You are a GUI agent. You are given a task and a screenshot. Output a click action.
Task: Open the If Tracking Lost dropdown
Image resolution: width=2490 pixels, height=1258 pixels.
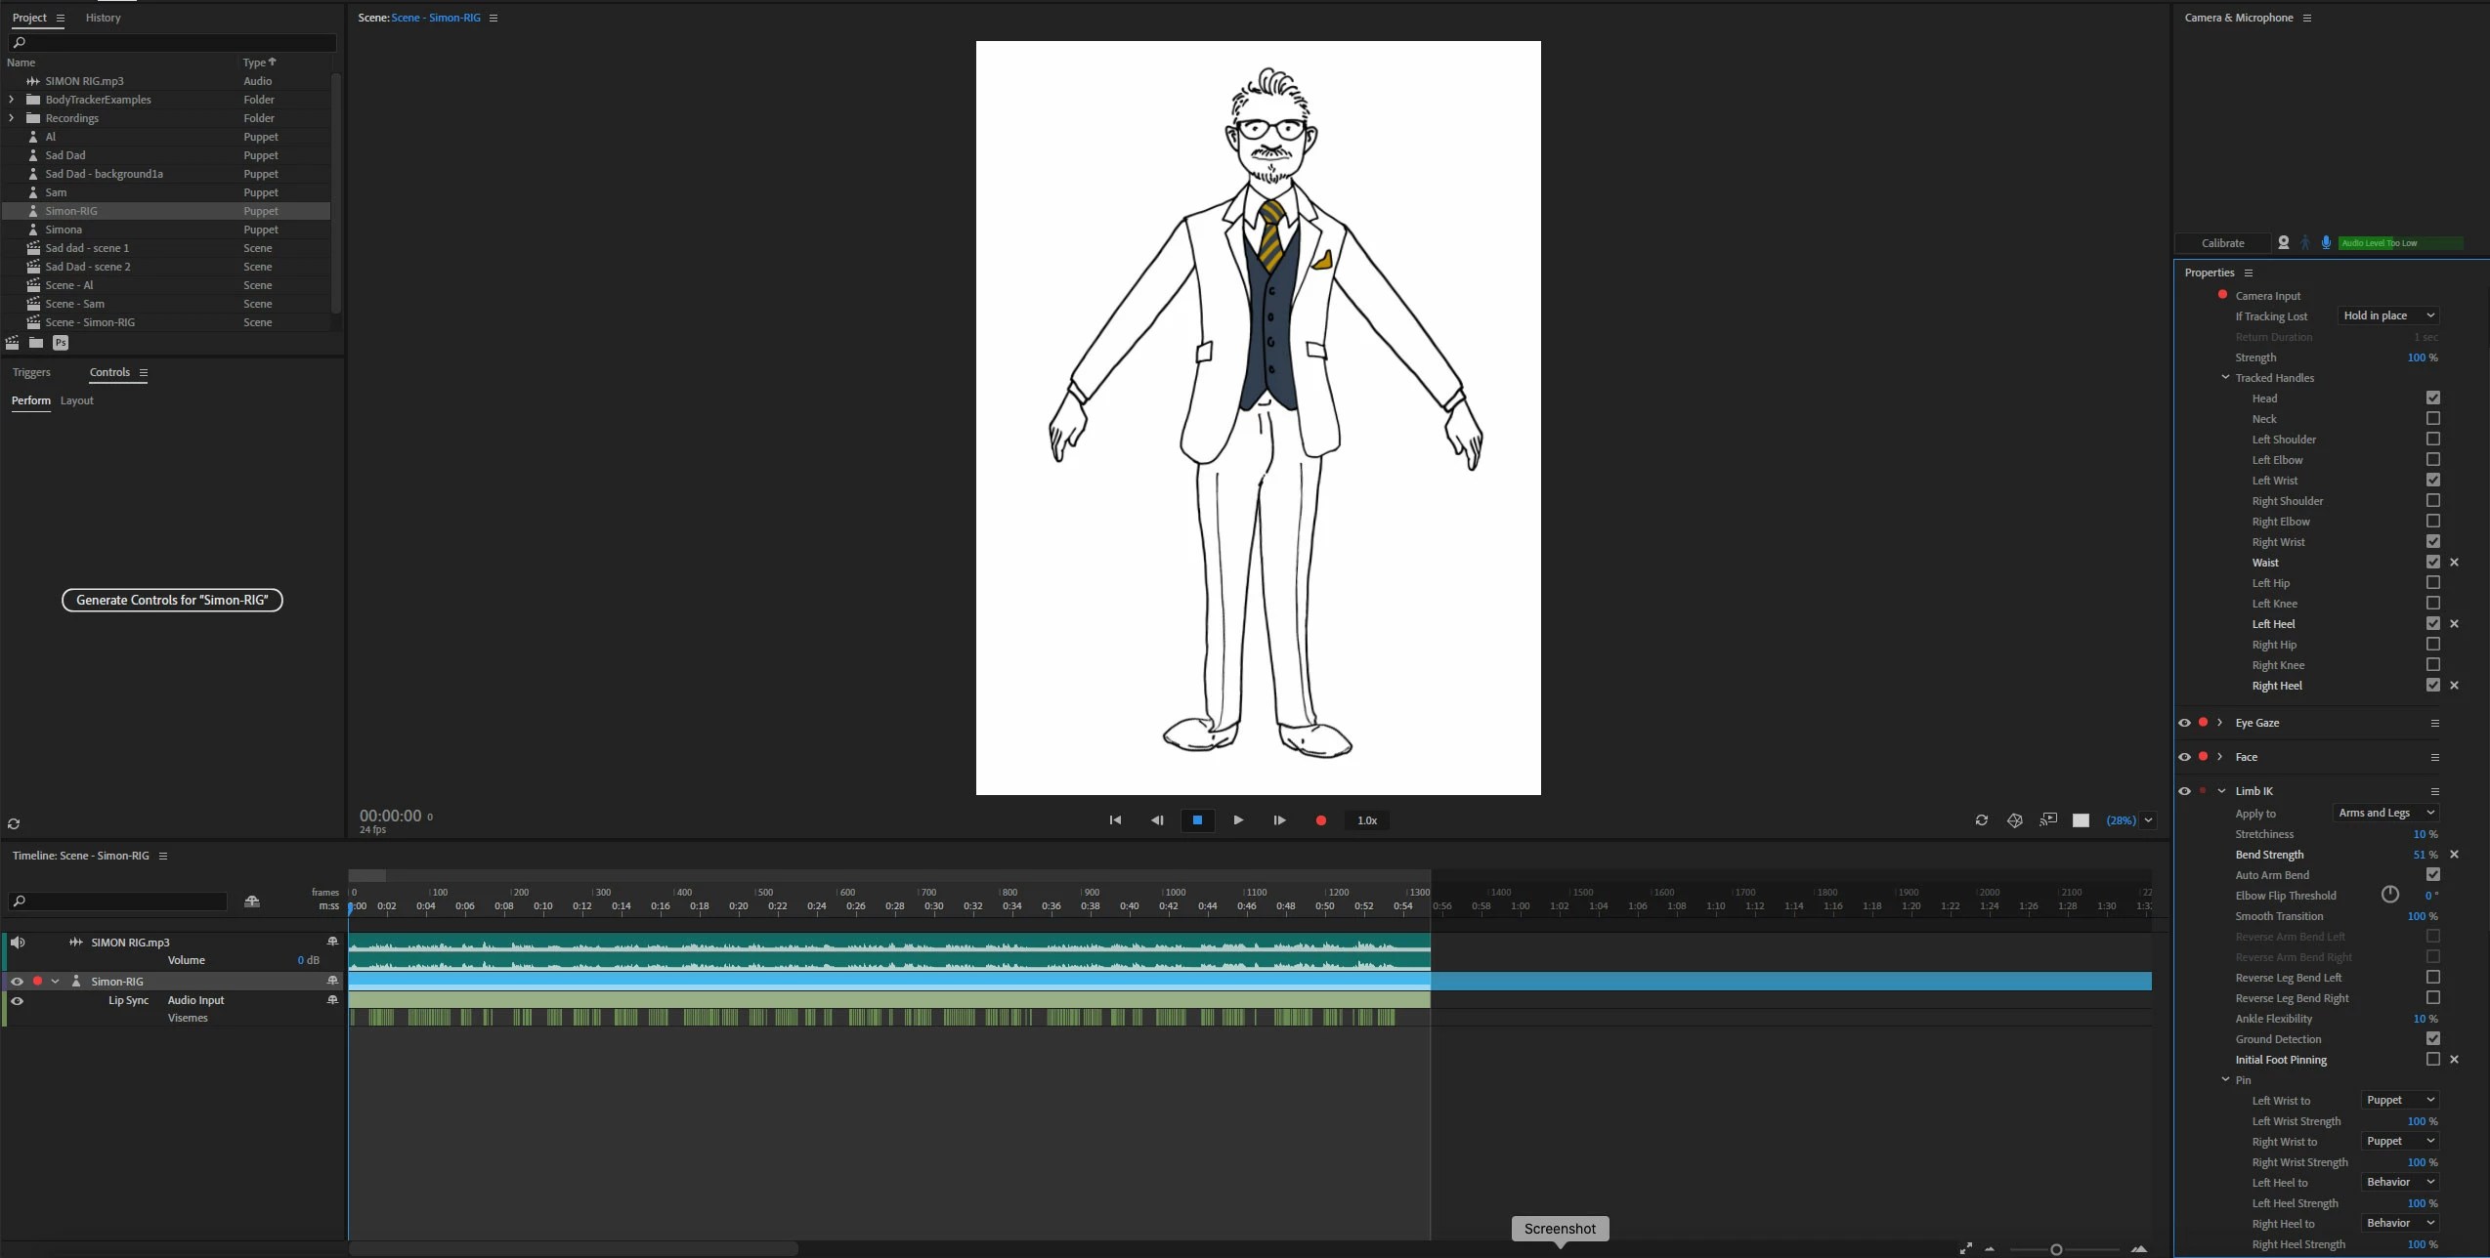[x=2388, y=315]
